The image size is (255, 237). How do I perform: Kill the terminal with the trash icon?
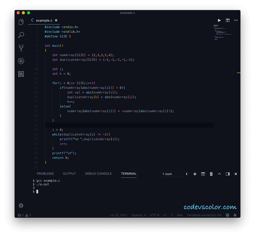coord(211,174)
